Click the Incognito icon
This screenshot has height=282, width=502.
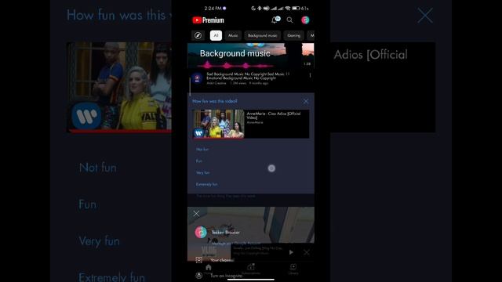pyautogui.click(x=198, y=275)
